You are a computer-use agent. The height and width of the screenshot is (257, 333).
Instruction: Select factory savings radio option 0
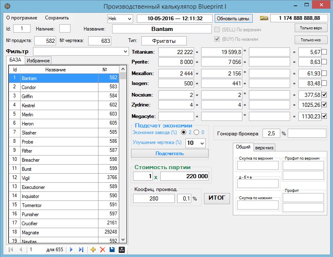pyautogui.click(x=196, y=132)
